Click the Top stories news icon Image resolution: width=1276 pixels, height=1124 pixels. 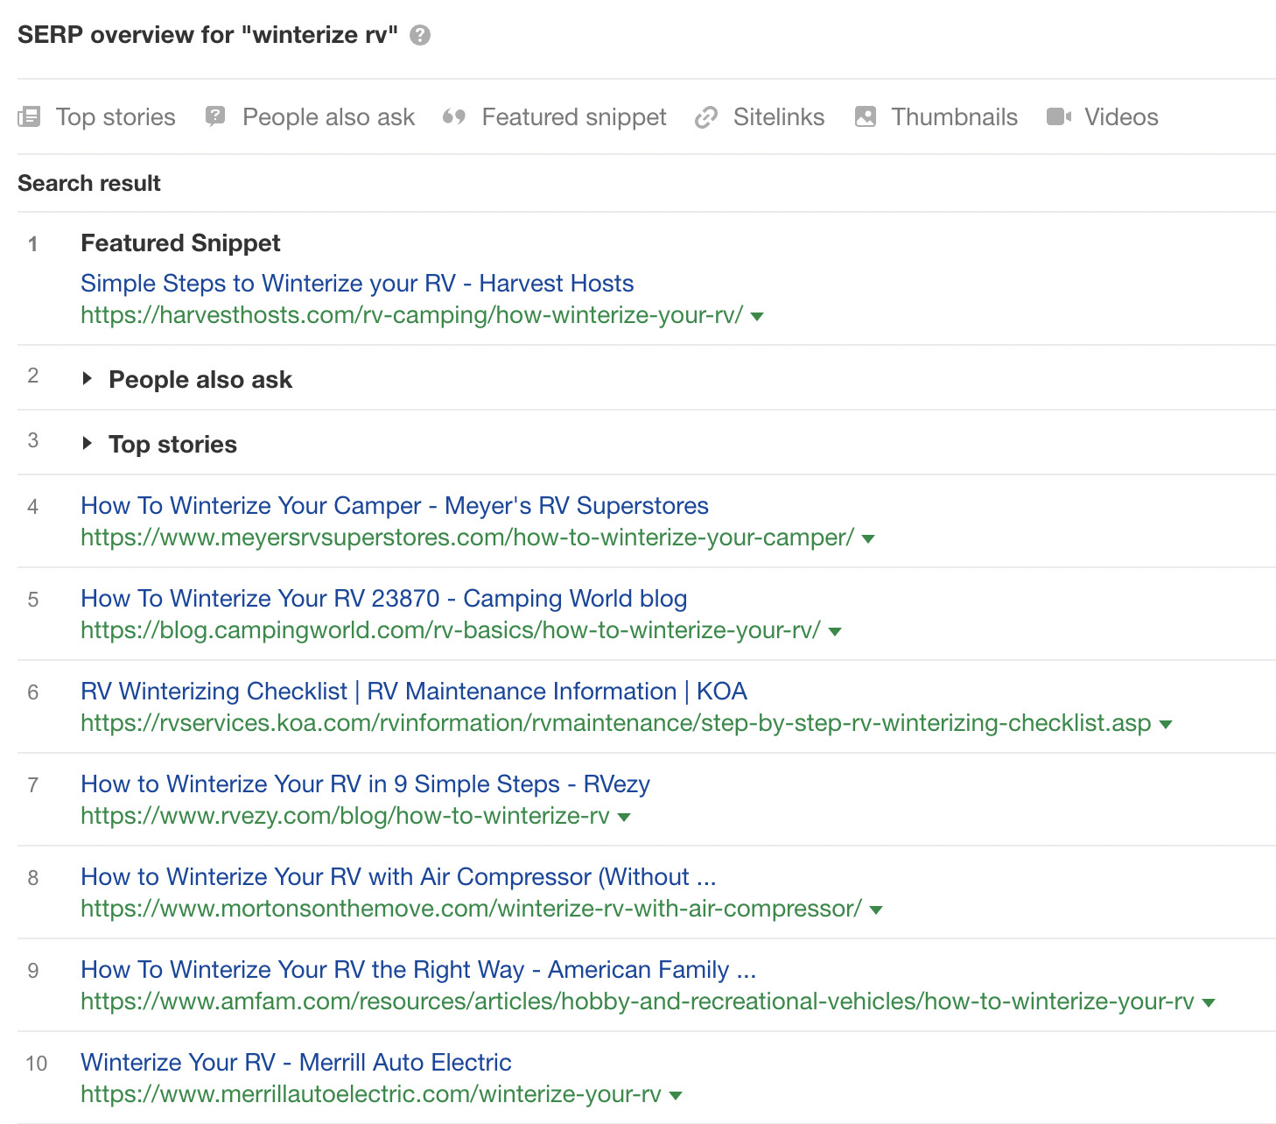(29, 116)
